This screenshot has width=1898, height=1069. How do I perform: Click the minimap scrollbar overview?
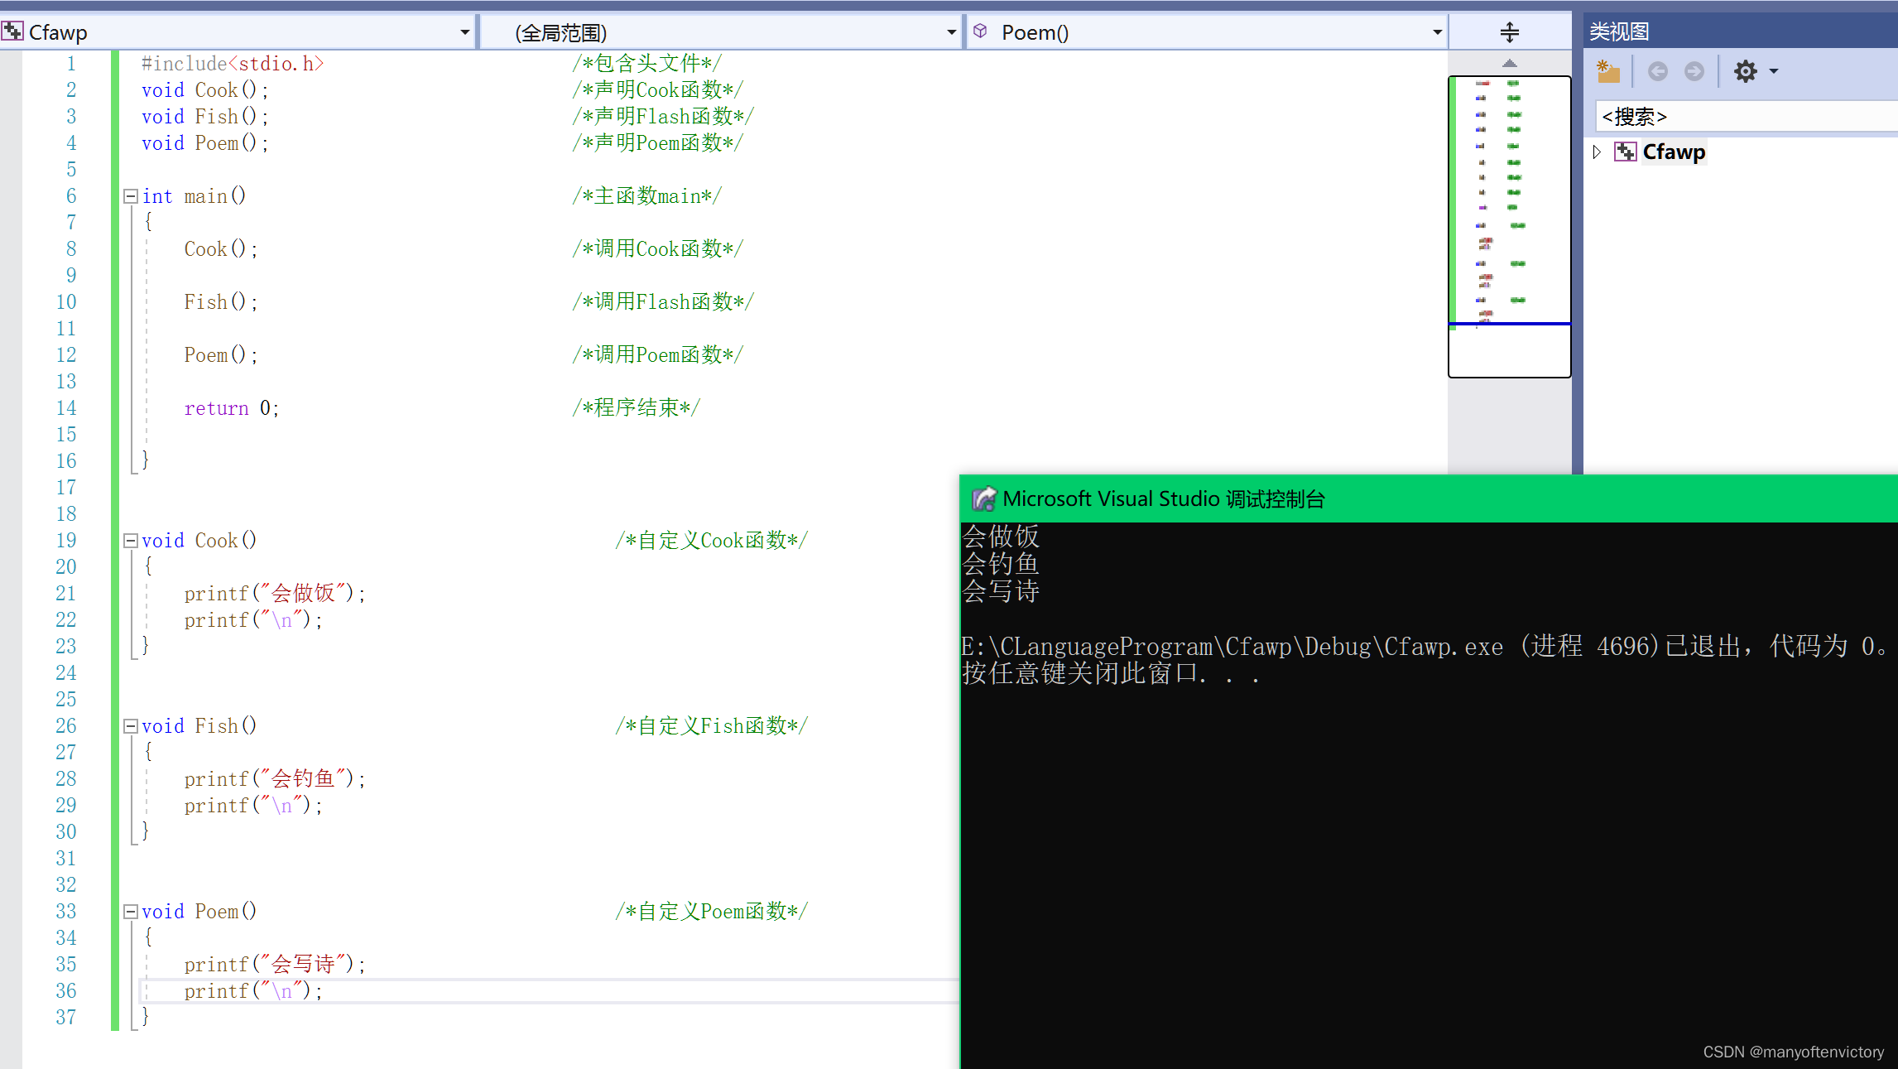click(x=1510, y=227)
